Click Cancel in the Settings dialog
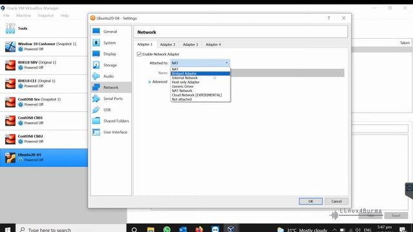Image resolution: width=413 pixels, height=232 pixels. pyautogui.click(x=336, y=201)
